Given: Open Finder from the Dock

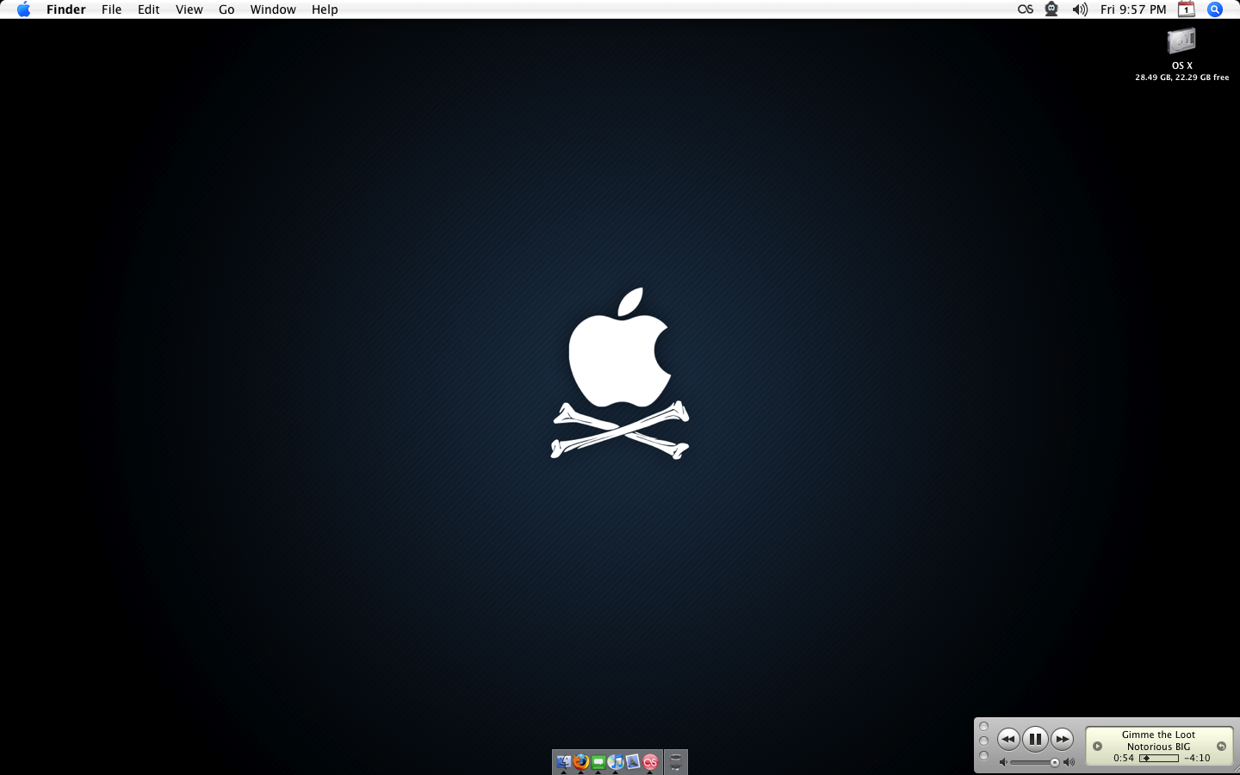Looking at the screenshot, I should (564, 761).
